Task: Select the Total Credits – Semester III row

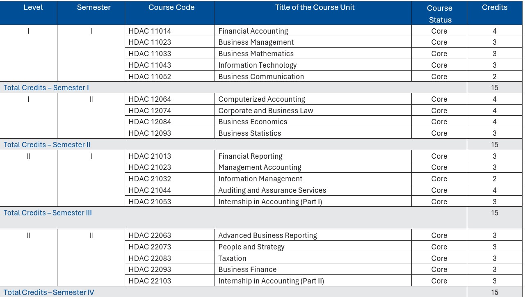Action: [48, 213]
